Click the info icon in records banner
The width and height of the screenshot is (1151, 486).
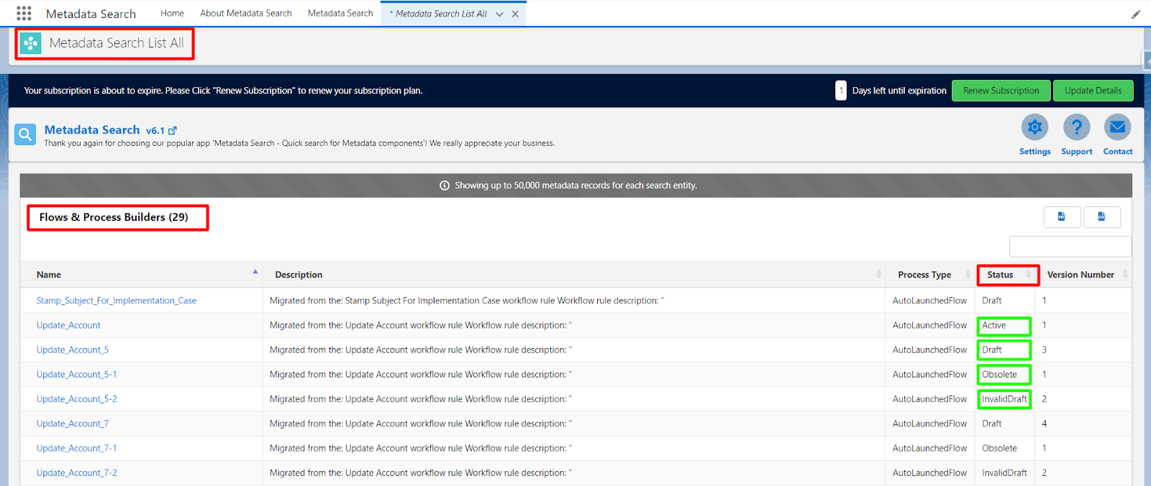tap(445, 185)
